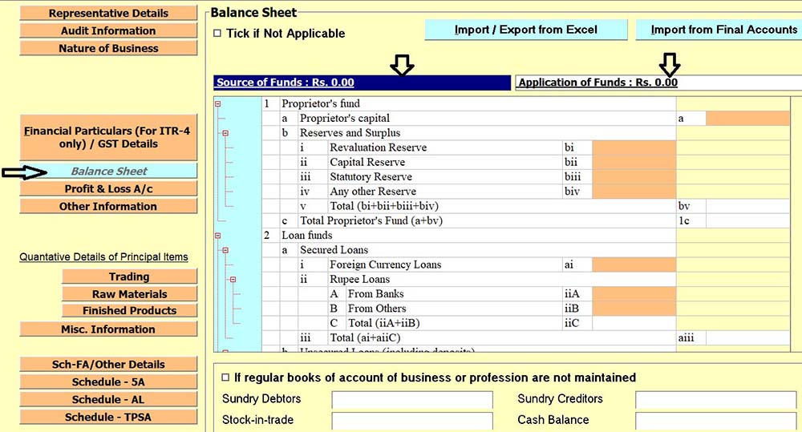
Task: Open Schedule - AL section
Action: [108, 399]
